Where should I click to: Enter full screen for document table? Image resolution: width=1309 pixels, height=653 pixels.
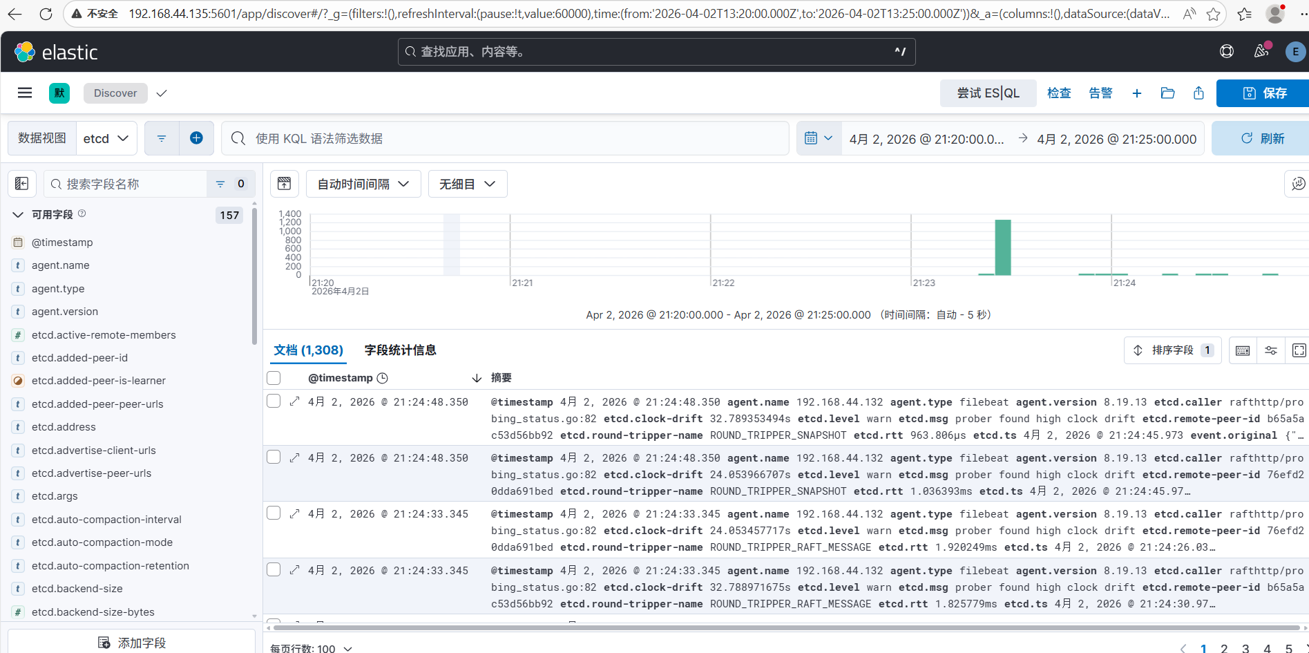[x=1299, y=350]
